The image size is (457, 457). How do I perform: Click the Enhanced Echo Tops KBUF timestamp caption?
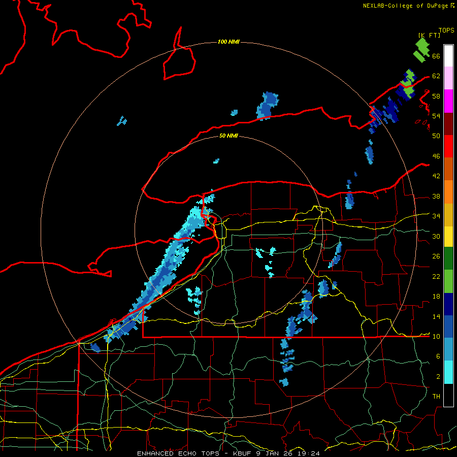(228, 453)
